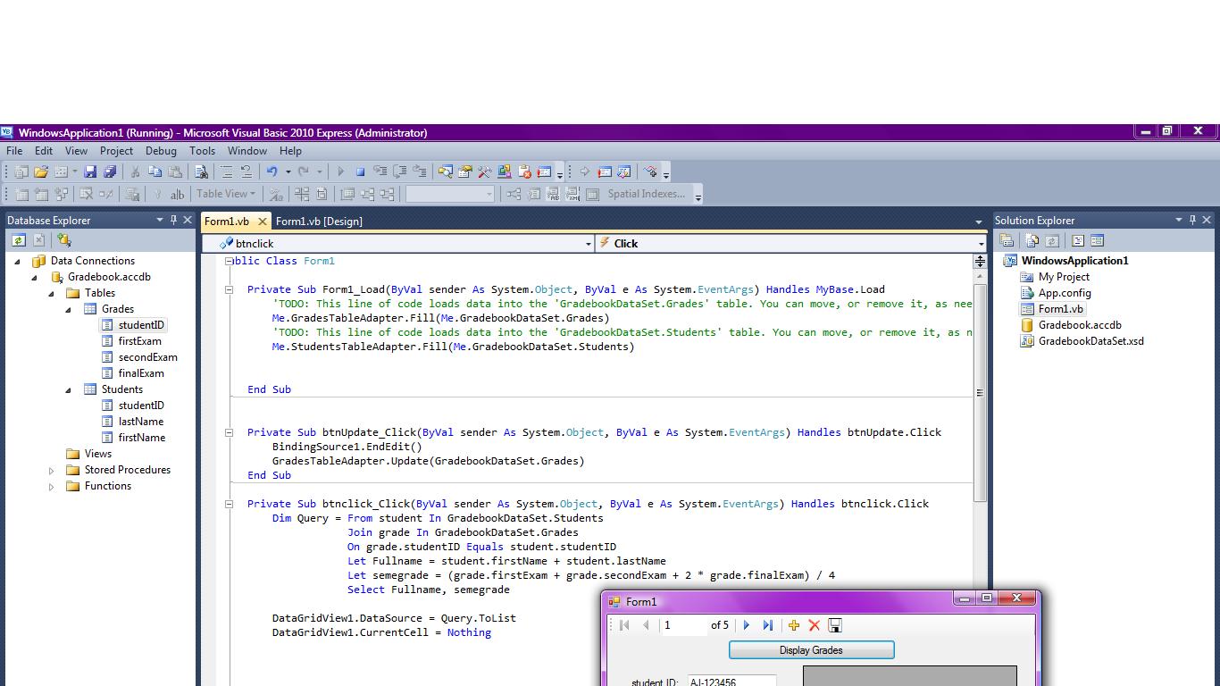
Task: Select App.config in Solution Explorer
Action: click(x=1064, y=293)
